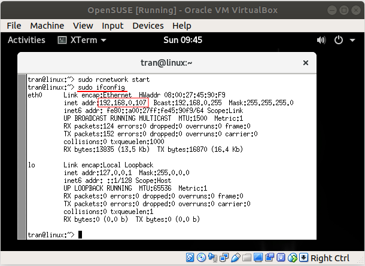Screen dimensions: 365x266
Task: Open the Sun 09:45 clock calendar
Action: click(x=182, y=40)
